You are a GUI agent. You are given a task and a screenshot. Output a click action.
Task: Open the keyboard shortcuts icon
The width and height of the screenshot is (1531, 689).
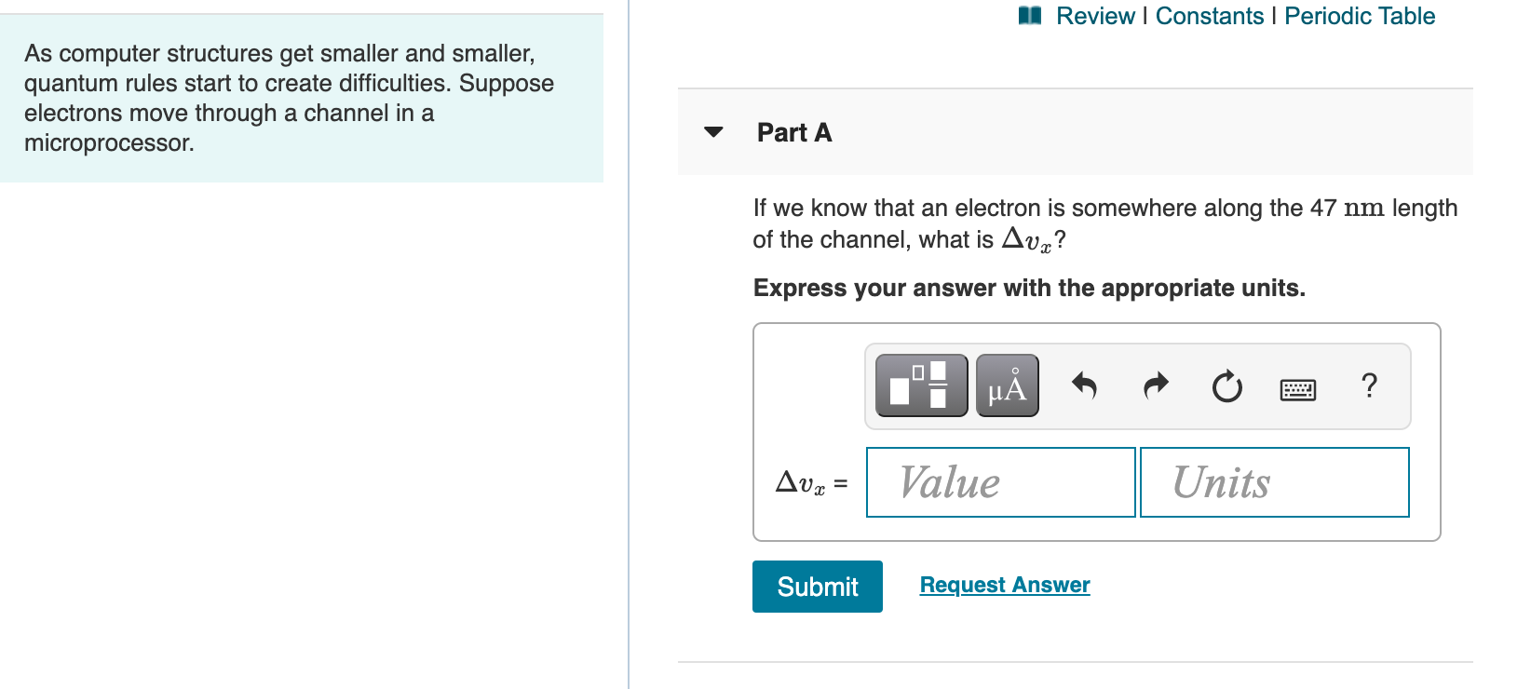click(1298, 388)
